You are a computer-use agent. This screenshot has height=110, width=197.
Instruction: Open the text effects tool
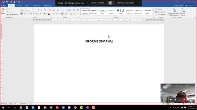[x=40, y=14]
